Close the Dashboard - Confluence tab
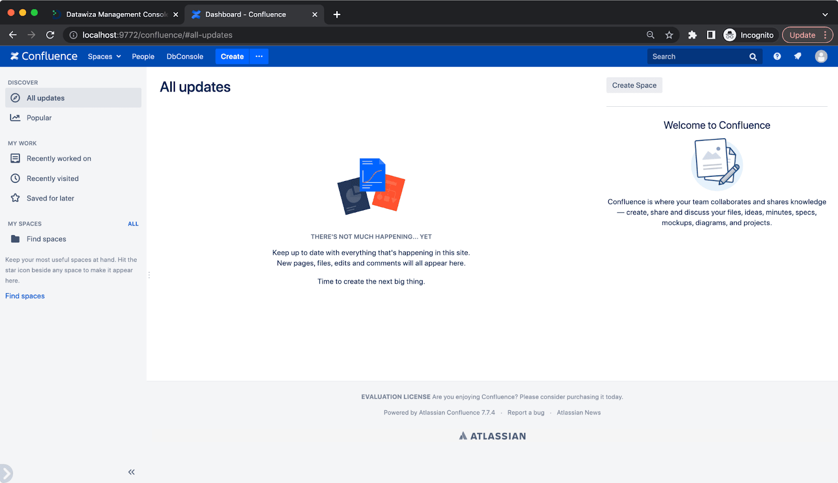 tap(315, 14)
